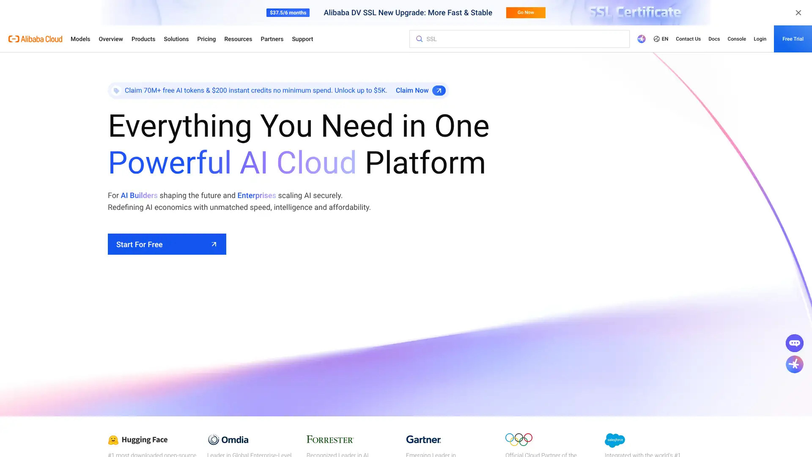The image size is (812, 457).
Task: Open the Partners menu
Action: (x=272, y=39)
